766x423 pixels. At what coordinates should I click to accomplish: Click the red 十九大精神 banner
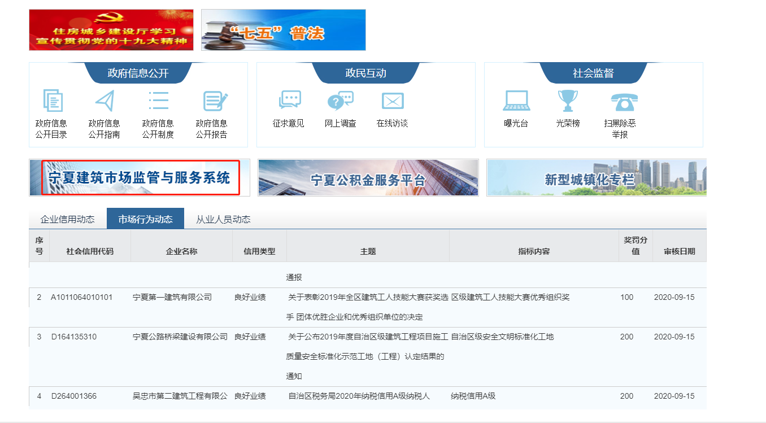[x=111, y=30]
